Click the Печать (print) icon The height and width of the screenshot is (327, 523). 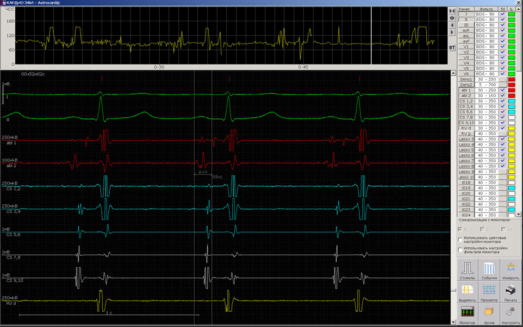[510, 292]
